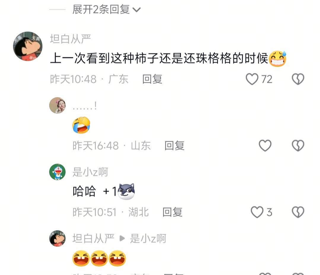
Task: Dislike the 哈哈 +1 reply
Action: pos(298,212)
